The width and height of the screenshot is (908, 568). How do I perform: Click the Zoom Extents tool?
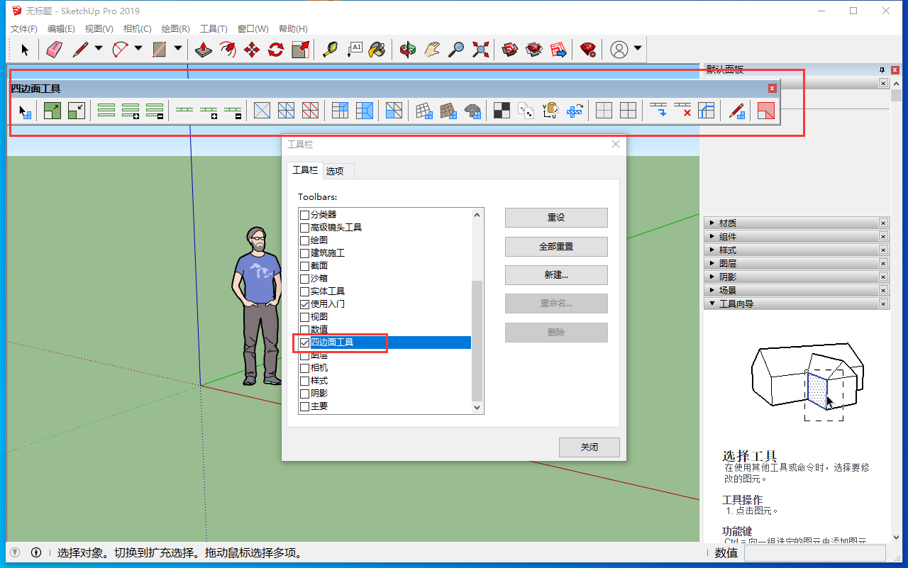481,50
